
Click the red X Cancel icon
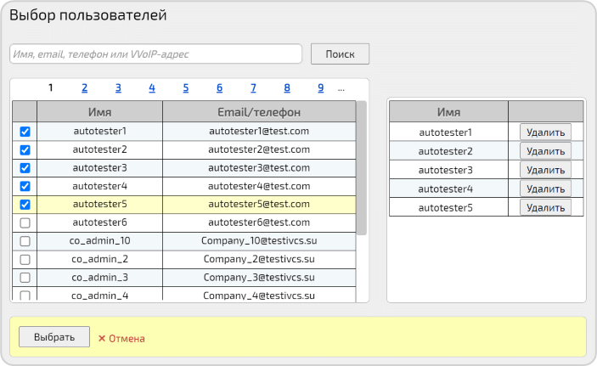click(x=101, y=338)
